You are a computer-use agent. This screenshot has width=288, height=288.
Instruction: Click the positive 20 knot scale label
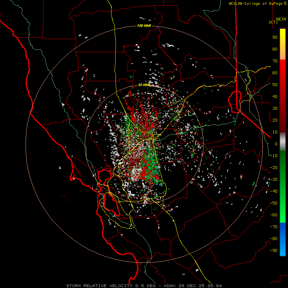point(275,120)
